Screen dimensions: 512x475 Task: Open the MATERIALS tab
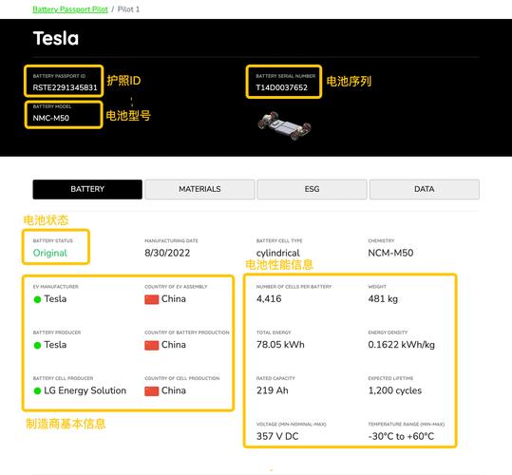[199, 189]
